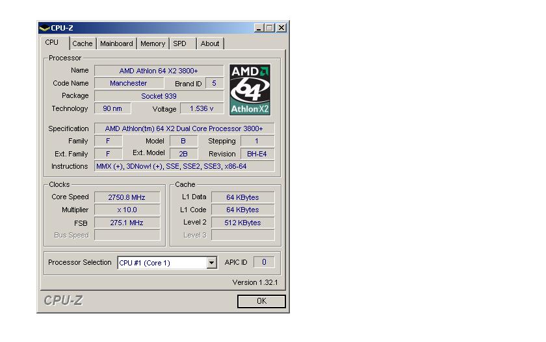Click the Technology value 90 nm
Image resolution: width=546 pixels, height=342 pixels.
tap(112, 108)
